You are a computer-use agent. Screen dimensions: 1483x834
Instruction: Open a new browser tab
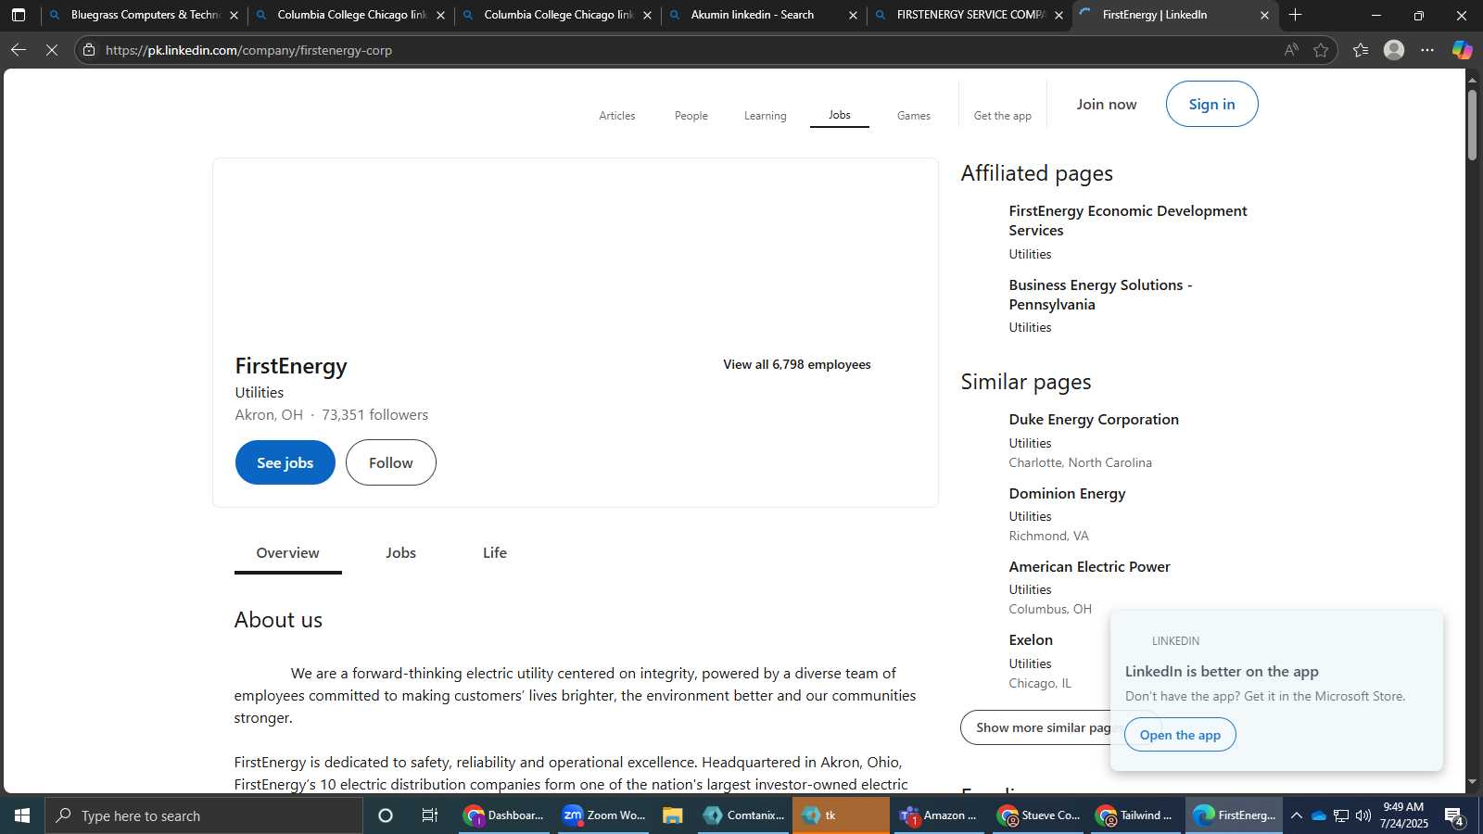tap(1295, 15)
